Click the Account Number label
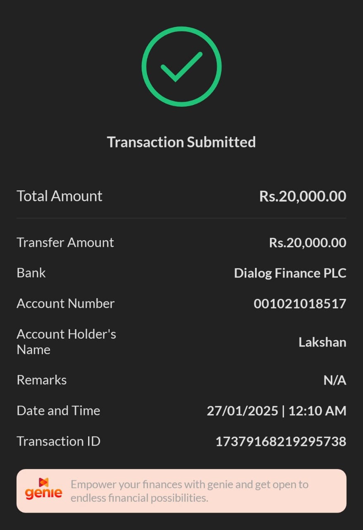The image size is (363, 530). coord(65,304)
